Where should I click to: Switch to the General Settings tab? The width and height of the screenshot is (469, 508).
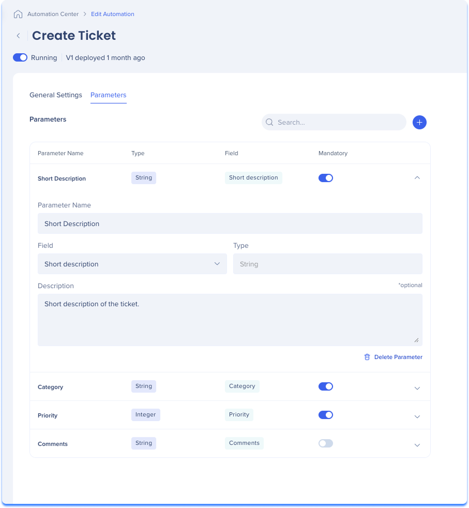click(x=56, y=95)
